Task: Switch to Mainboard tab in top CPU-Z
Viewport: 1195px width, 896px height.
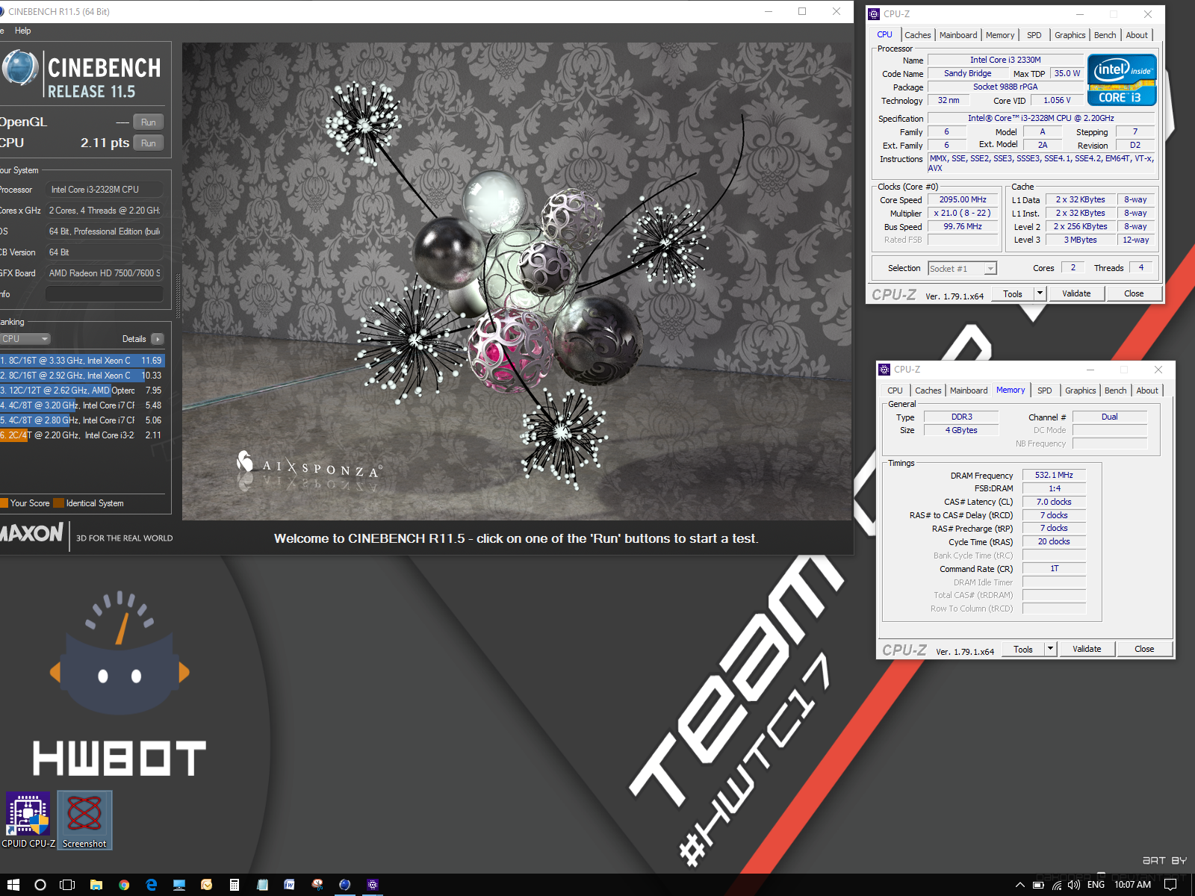Action: click(958, 35)
